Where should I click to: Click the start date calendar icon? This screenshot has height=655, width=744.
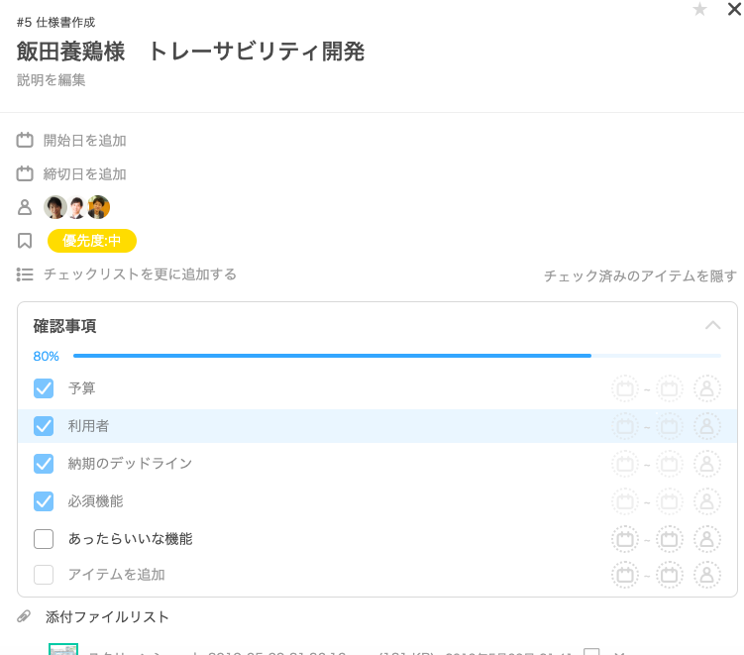tap(25, 141)
